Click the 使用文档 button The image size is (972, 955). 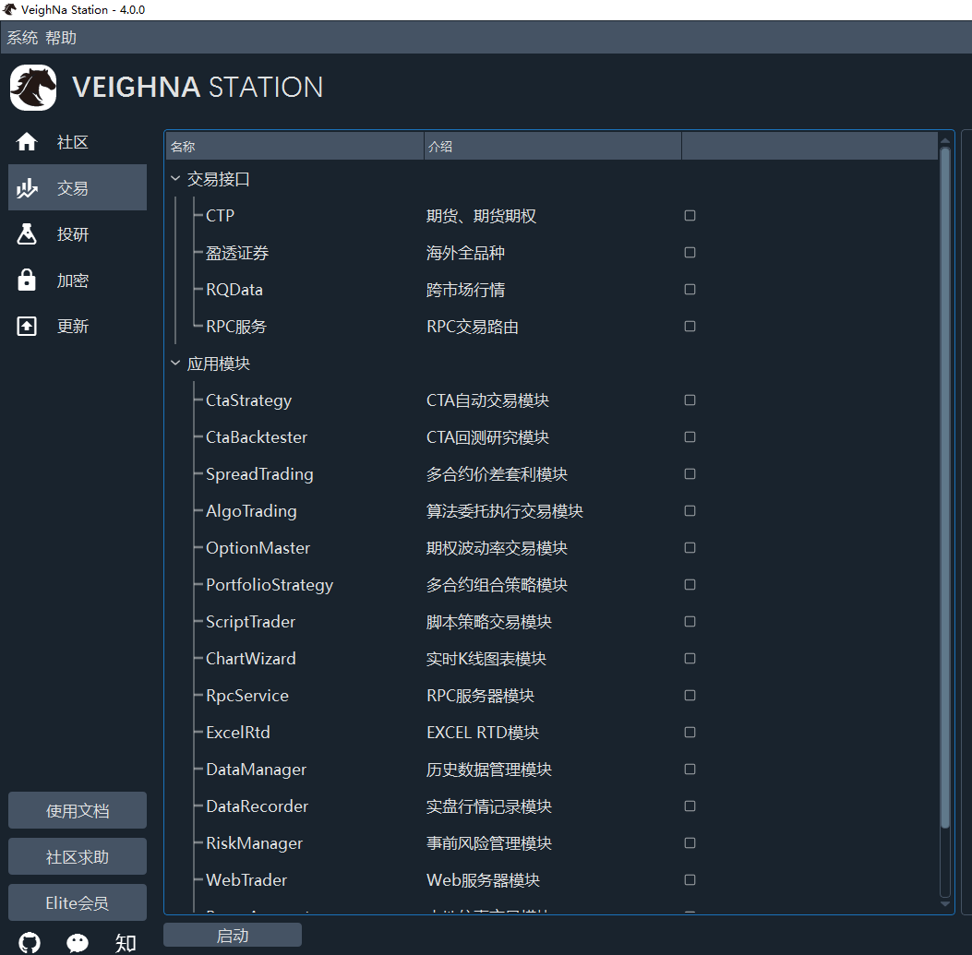tap(78, 810)
